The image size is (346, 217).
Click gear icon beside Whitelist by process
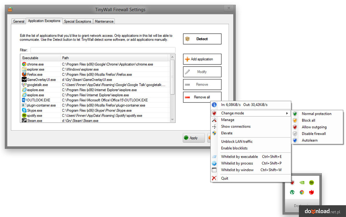coord(214,163)
